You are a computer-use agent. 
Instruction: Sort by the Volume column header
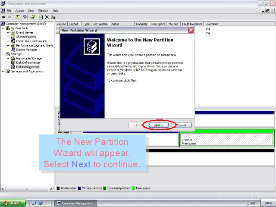coord(61,24)
